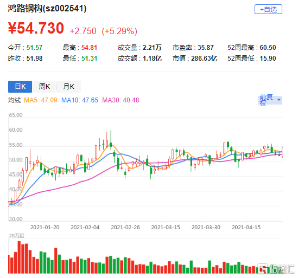
Task: Click date label 2021-03-15 on axis
Action: tap(166, 227)
